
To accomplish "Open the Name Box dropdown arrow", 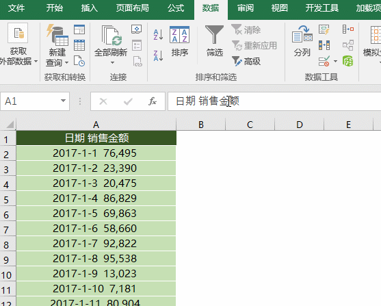I will point(63,101).
